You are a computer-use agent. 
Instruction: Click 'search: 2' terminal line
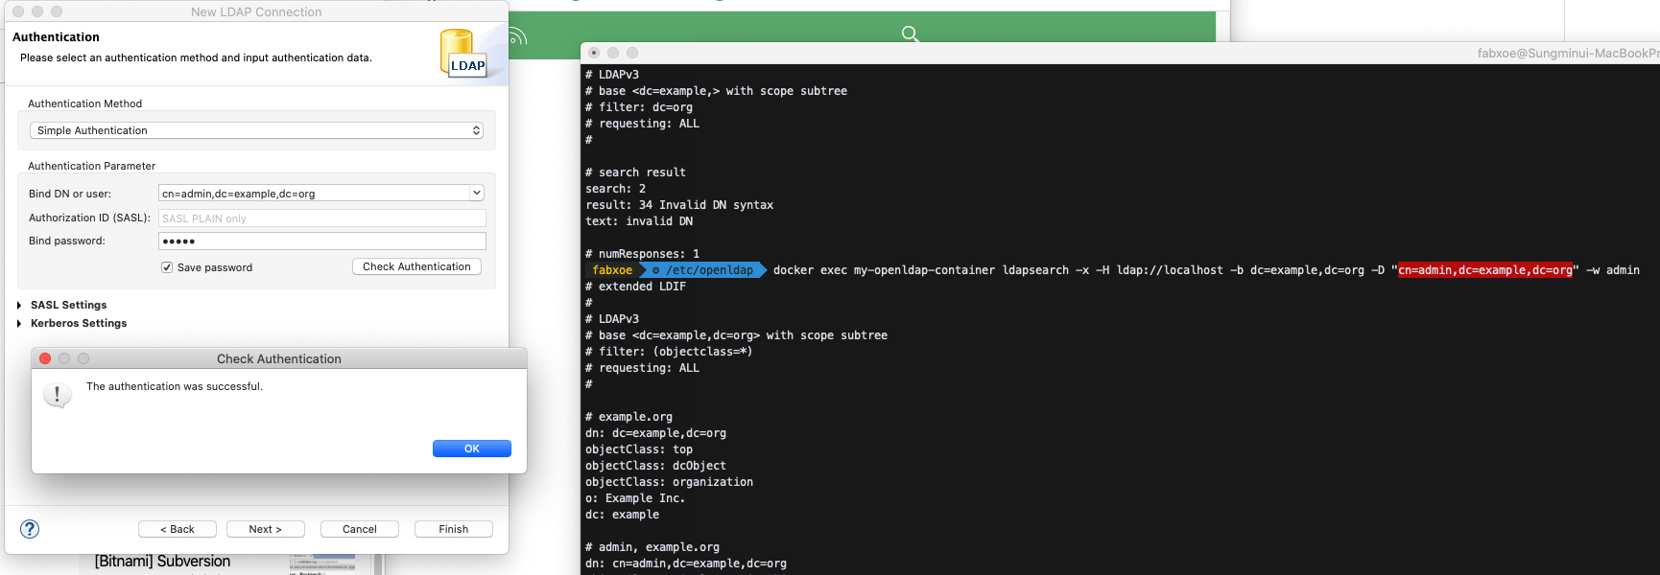(x=615, y=189)
